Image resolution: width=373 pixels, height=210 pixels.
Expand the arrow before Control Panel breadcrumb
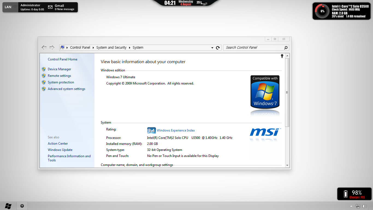(67, 48)
